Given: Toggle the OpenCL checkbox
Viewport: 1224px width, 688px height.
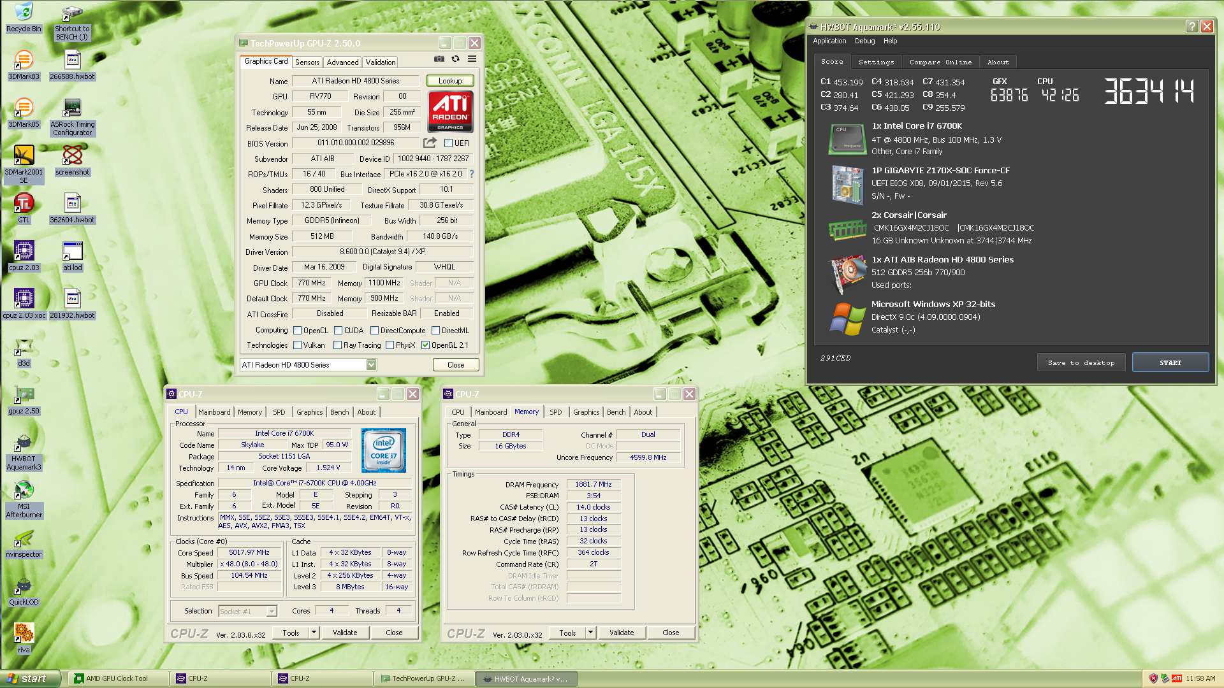Looking at the screenshot, I should [x=297, y=330].
